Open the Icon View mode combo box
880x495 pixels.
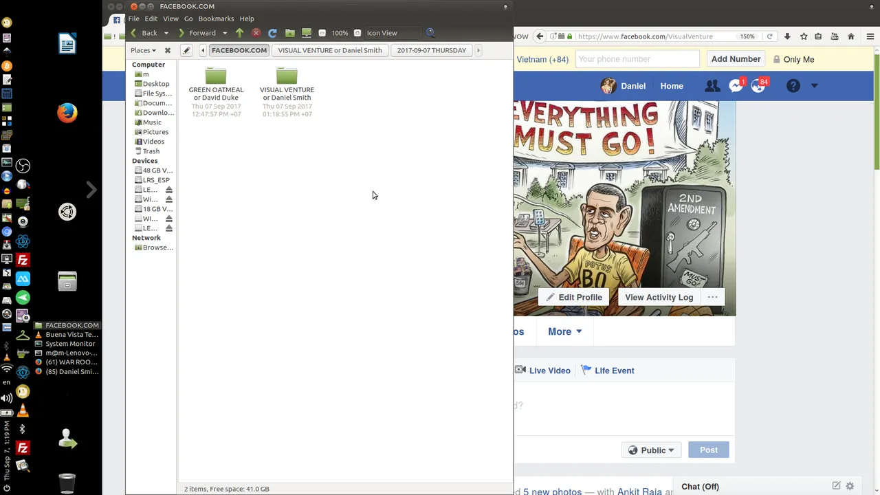(x=392, y=33)
